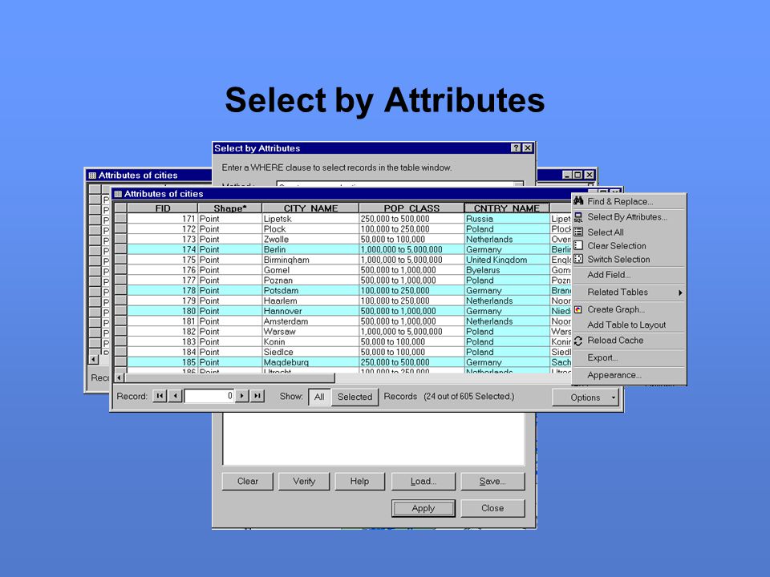The image size is (770, 577).
Task: Open the Options dropdown button
Action: point(585,397)
